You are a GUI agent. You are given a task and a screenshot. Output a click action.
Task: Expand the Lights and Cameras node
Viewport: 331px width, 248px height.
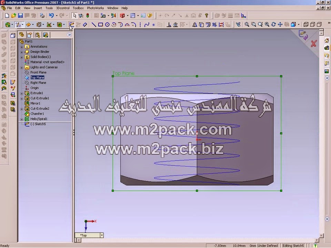click(x=22, y=68)
